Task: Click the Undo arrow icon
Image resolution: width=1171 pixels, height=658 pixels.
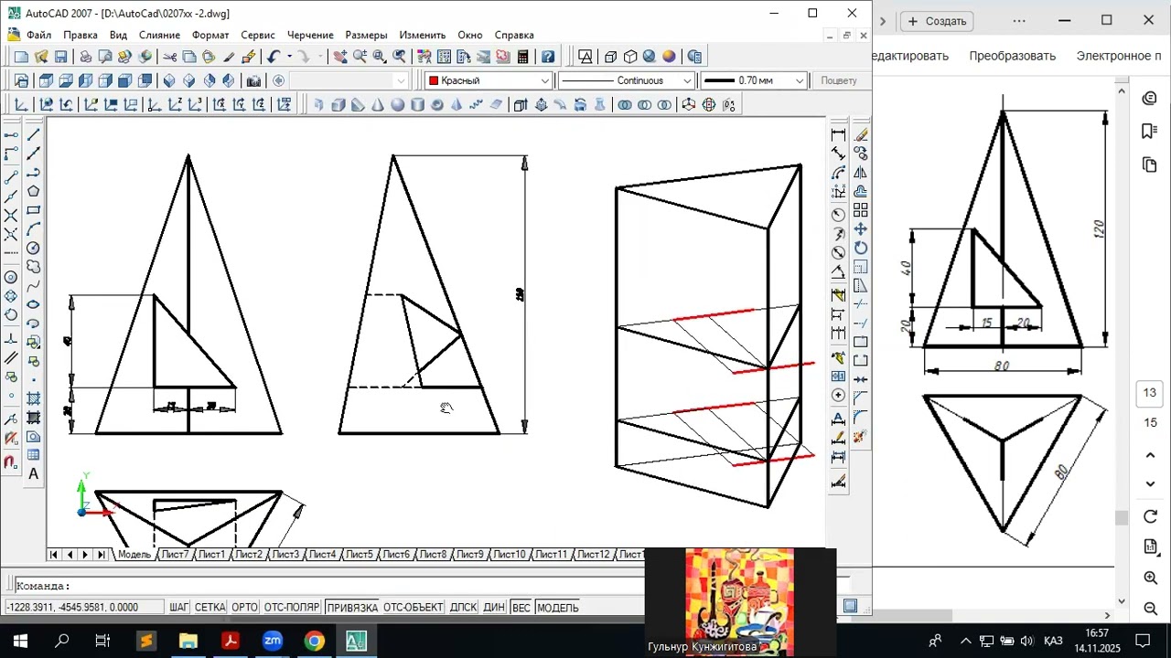Action: tap(274, 57)
